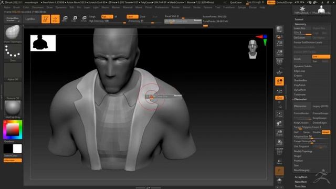Open the Alpha menu
336x189 pixels.
click(7, 7)
